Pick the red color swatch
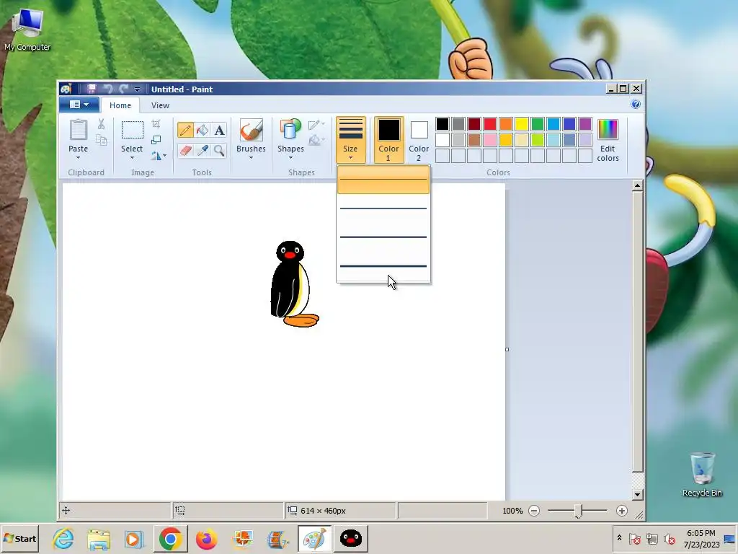This screenshot has height=554, width=738. (x=490, y=124)
